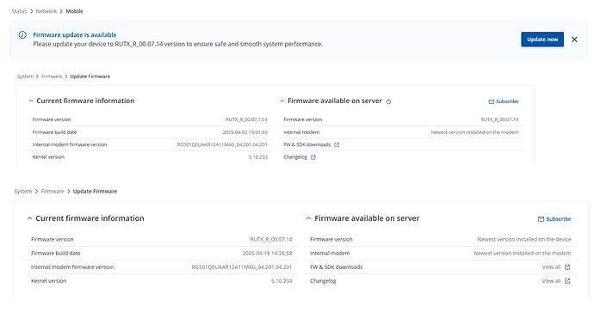This screenshot has width=594, height=312.
Task: Click the refresh icon beside Firmware available on server
Action: pyautogui.click(x=388, y=101)
